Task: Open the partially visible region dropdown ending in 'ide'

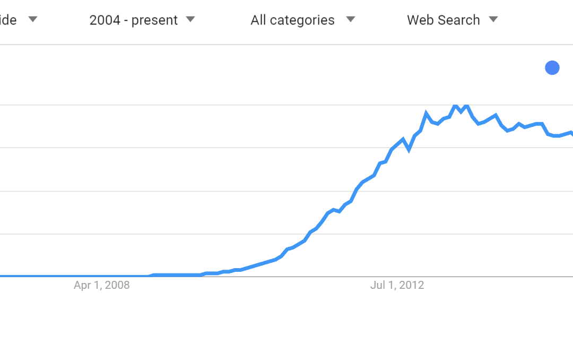Action: (x=8, y=20)
